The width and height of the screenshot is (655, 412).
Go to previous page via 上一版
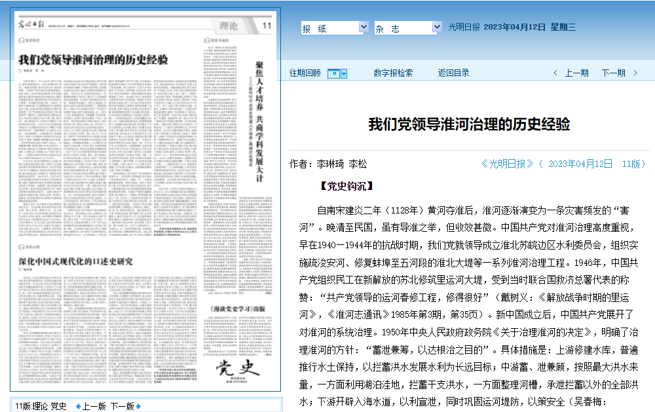94,406
